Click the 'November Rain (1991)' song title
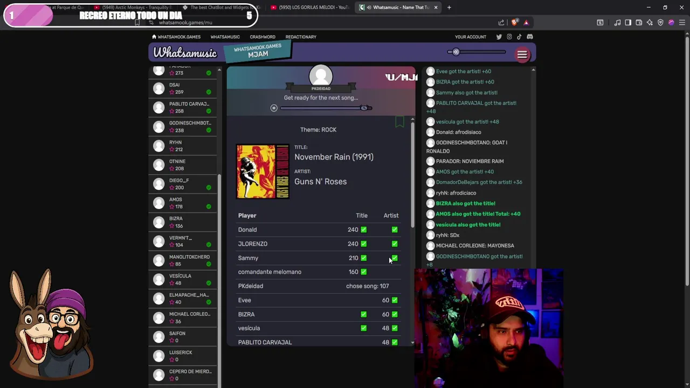The width and height of the screenshot is (690, 388). [334, 157]
